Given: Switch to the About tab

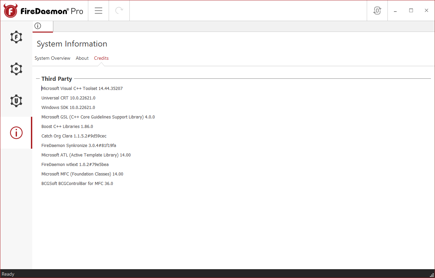Looking at the screenshot, I should click(82, 58).
